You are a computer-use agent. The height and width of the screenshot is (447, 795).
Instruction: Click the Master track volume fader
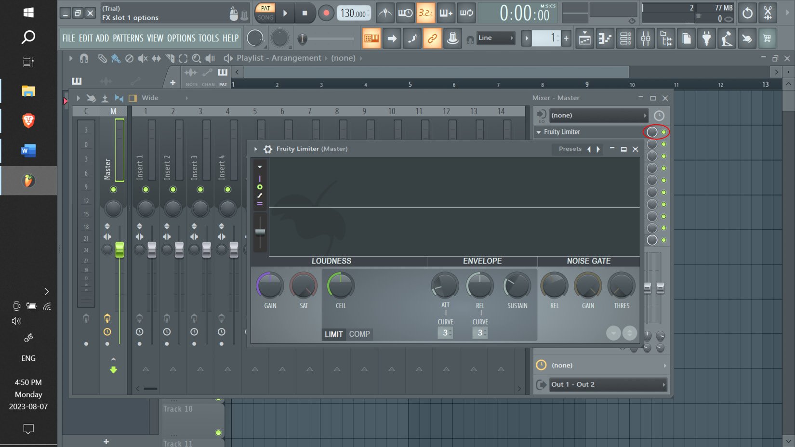coord(119,250)
